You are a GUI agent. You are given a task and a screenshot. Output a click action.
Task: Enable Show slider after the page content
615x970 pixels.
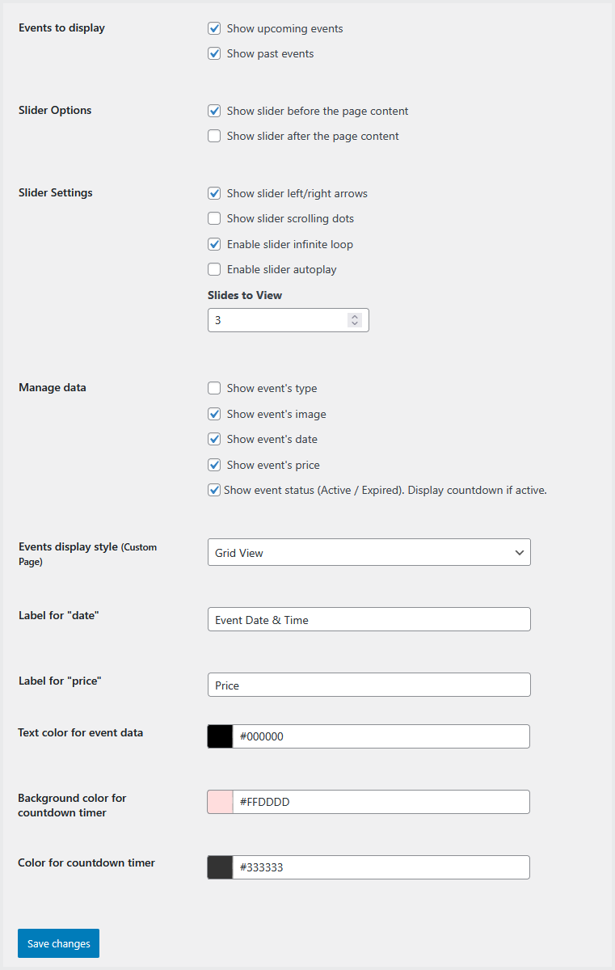(214, 137)
